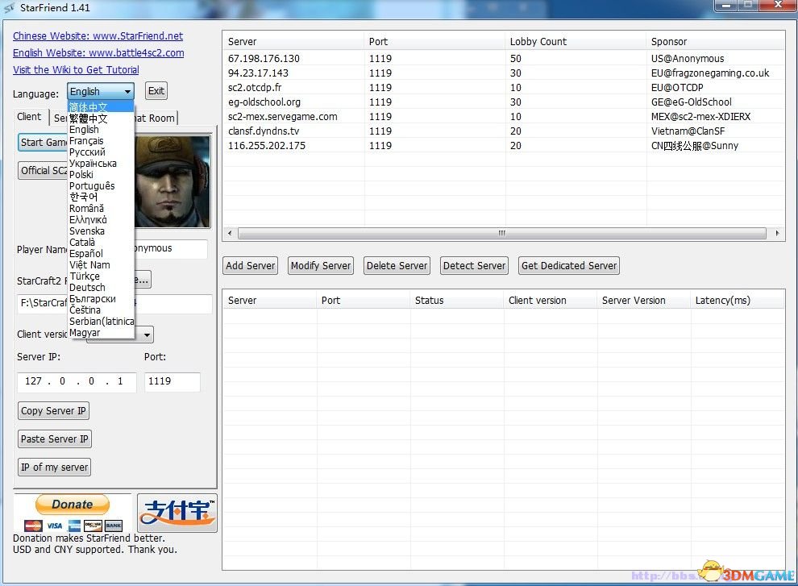This screenshot has height=586, width=798.
Task: Click the Detect Server button
Action: point(475,266)
